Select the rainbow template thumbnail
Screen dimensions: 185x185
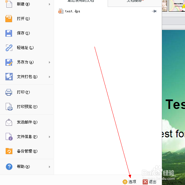click(177, 6)
